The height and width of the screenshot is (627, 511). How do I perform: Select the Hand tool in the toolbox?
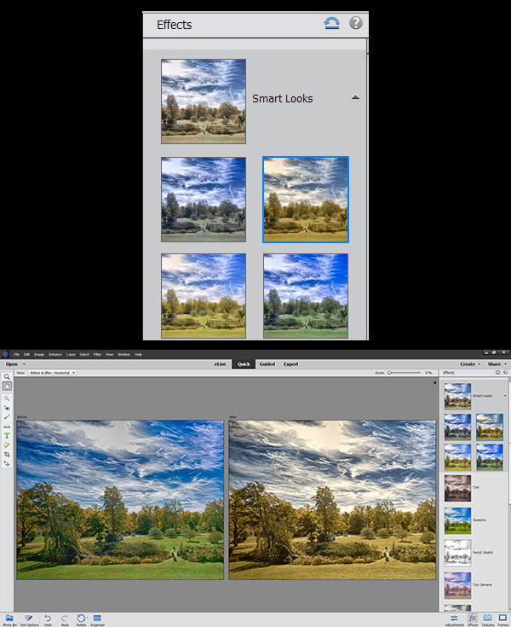7,386
